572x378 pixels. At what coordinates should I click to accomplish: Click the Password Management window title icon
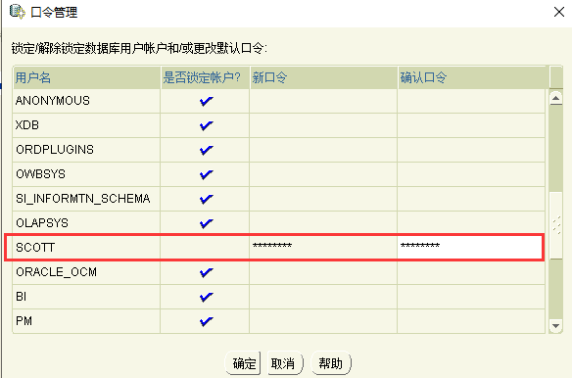click(x=18, y=12)
